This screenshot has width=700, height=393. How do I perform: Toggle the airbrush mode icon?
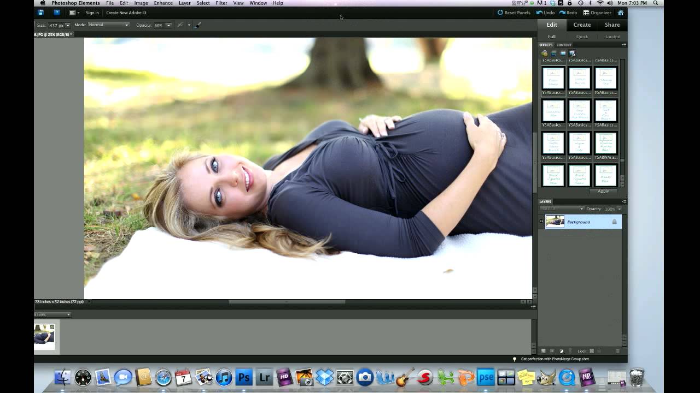point(180,25)
